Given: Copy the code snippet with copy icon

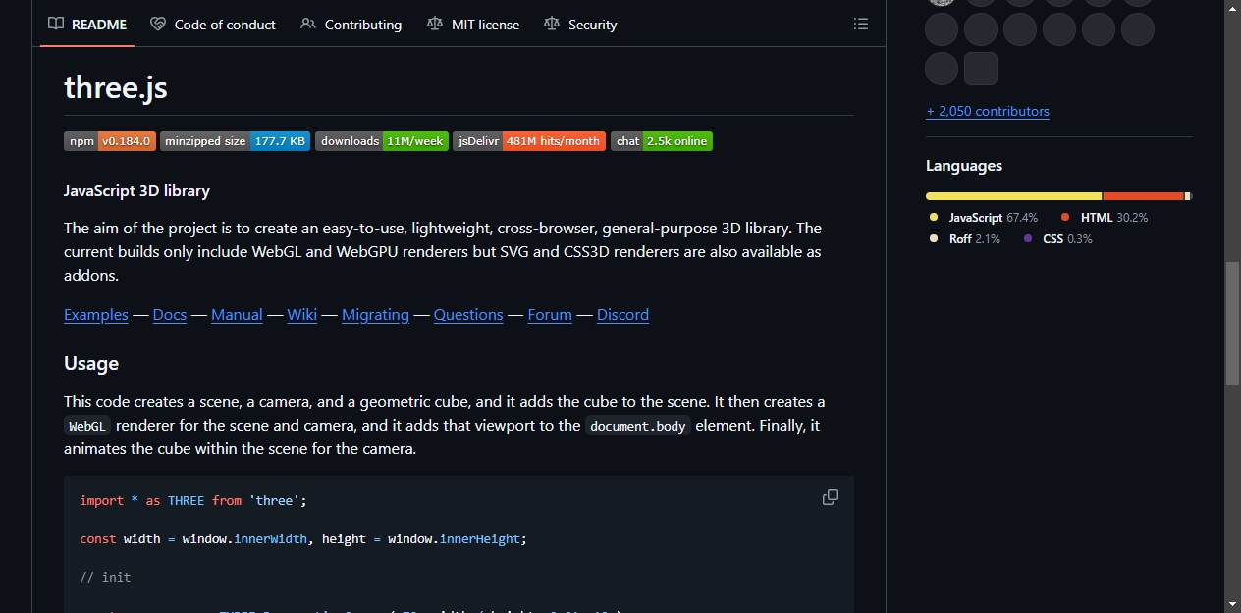Looking at the screenshot, I should tap(831, 497).
